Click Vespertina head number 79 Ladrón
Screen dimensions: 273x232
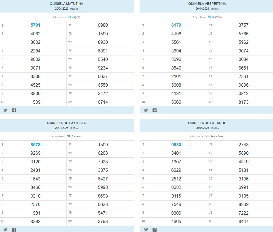[214, 17]
